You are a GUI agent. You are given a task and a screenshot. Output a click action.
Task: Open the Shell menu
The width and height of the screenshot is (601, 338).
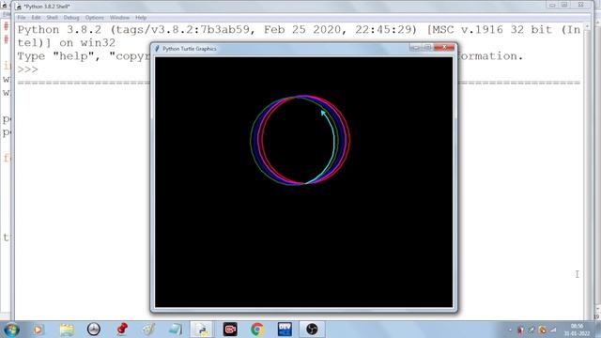[53, 18]
